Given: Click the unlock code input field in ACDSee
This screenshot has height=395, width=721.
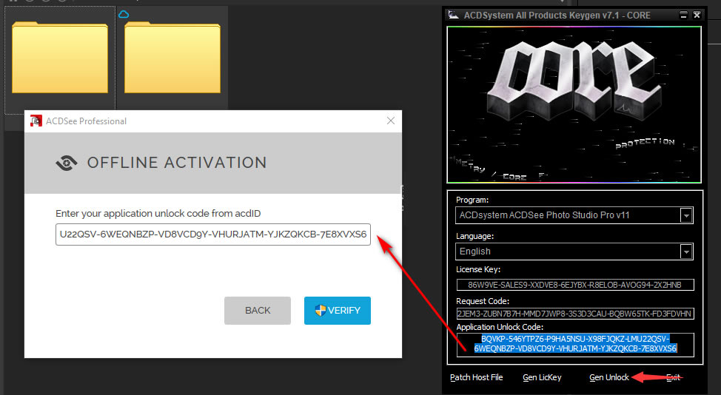Looking at the screenshot, I should point(213,234).
